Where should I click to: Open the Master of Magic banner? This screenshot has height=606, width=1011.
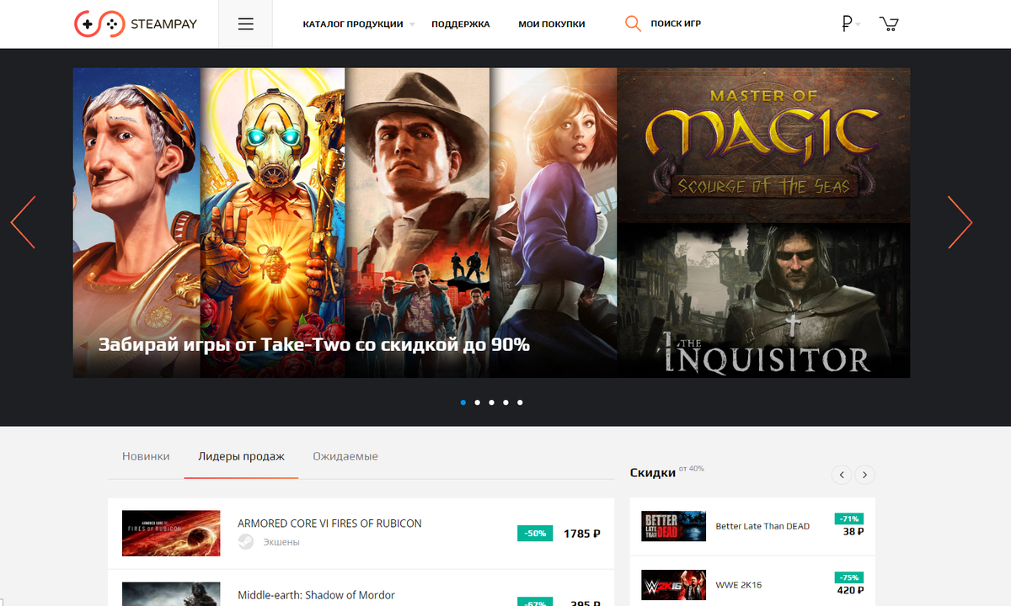(x=763, y=145)
